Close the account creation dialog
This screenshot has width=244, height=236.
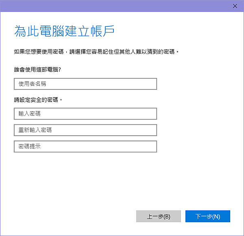(235, 6)
